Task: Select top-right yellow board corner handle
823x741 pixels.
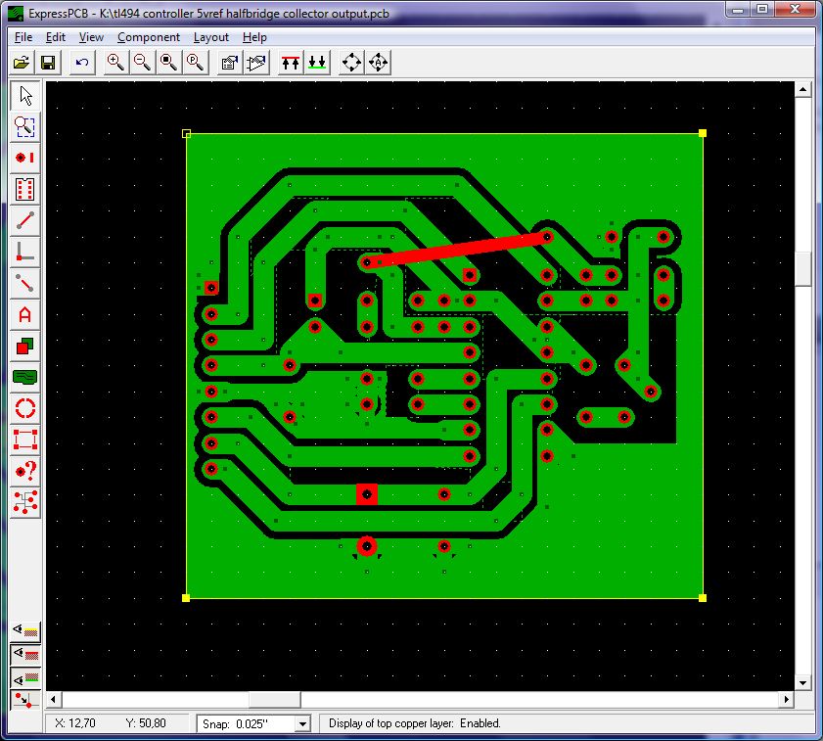Action: pyautogui.click(x=703, y=133)
